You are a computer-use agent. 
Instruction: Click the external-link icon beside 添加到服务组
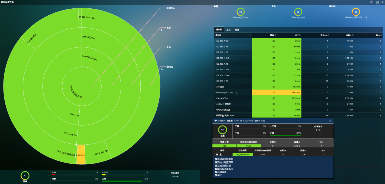point(215,166)
